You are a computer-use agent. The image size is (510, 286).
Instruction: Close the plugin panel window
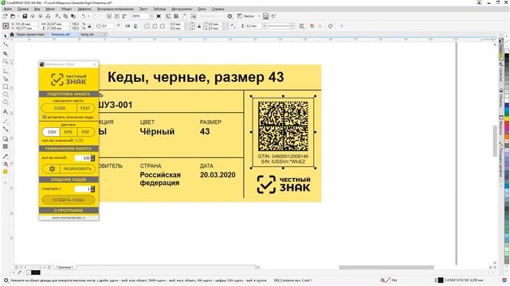(95, 64)
